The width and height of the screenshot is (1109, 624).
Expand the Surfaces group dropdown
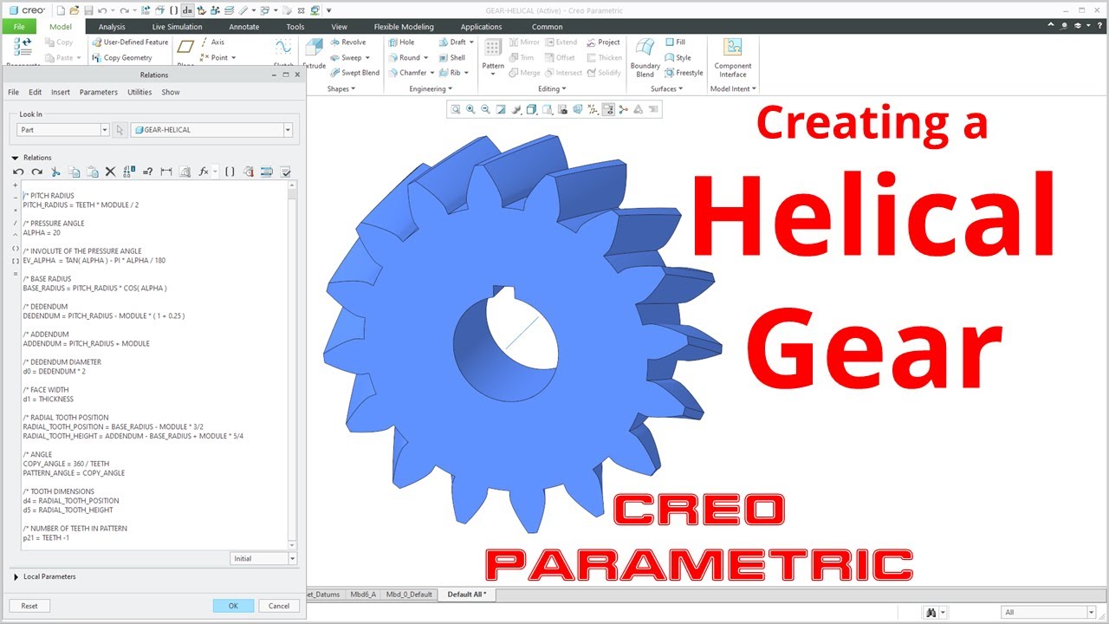click(666, 88)
